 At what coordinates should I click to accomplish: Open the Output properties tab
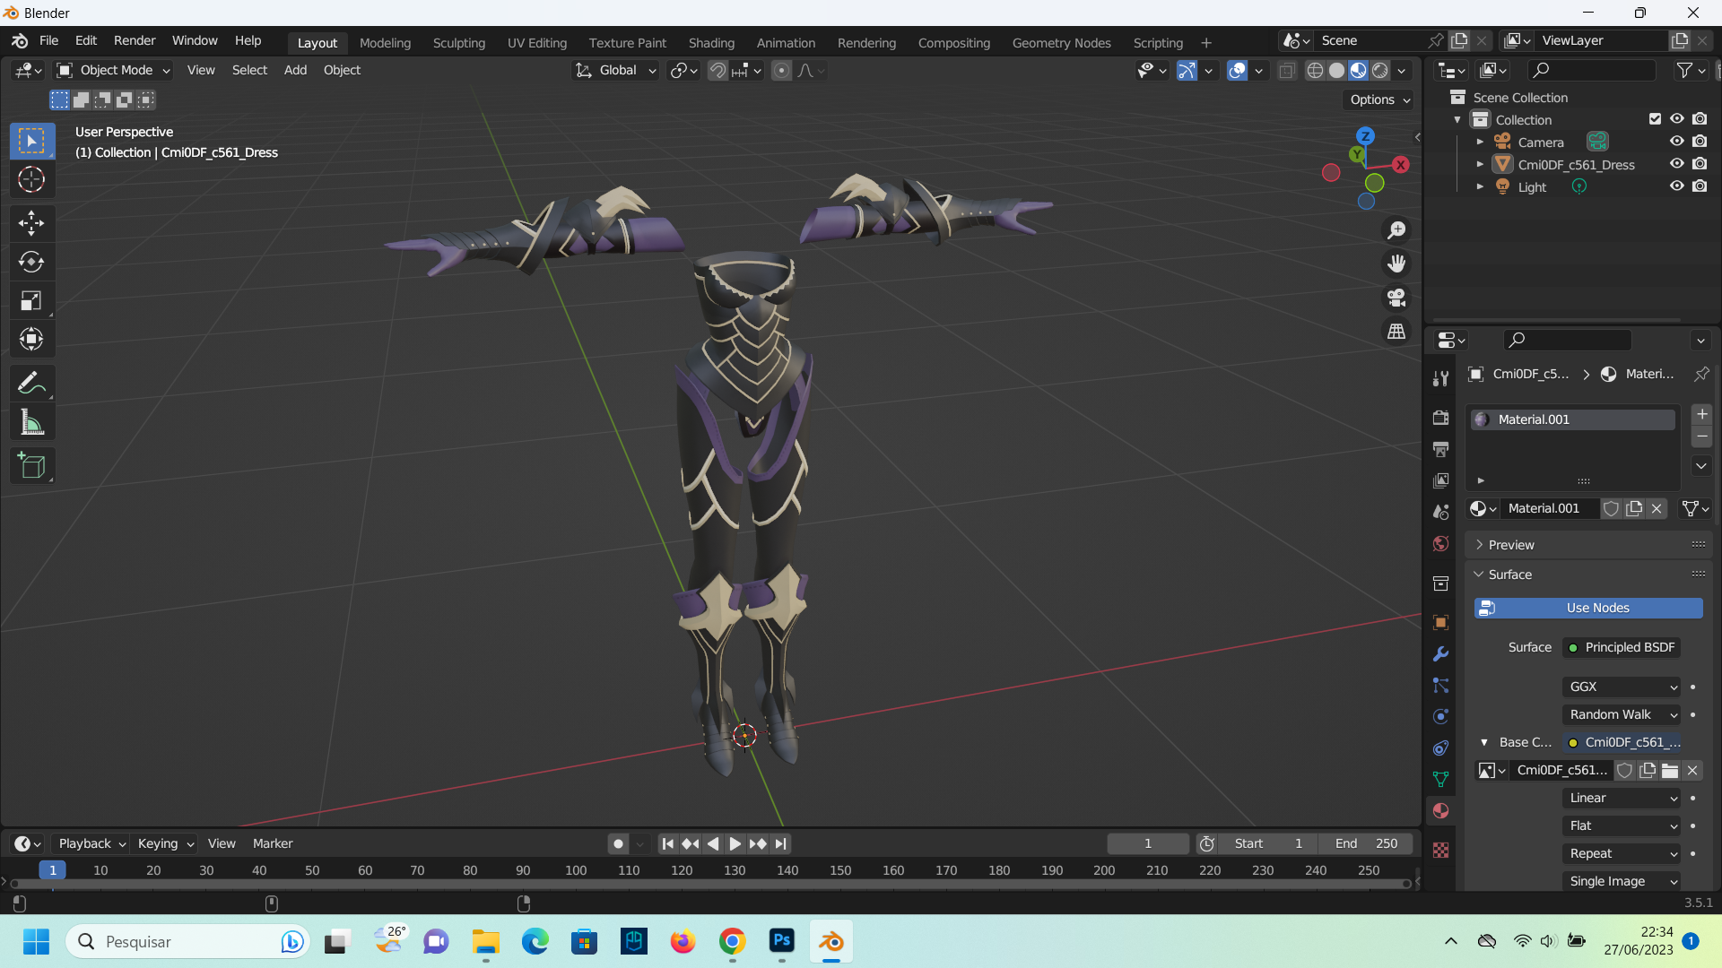coord(1441,449)
